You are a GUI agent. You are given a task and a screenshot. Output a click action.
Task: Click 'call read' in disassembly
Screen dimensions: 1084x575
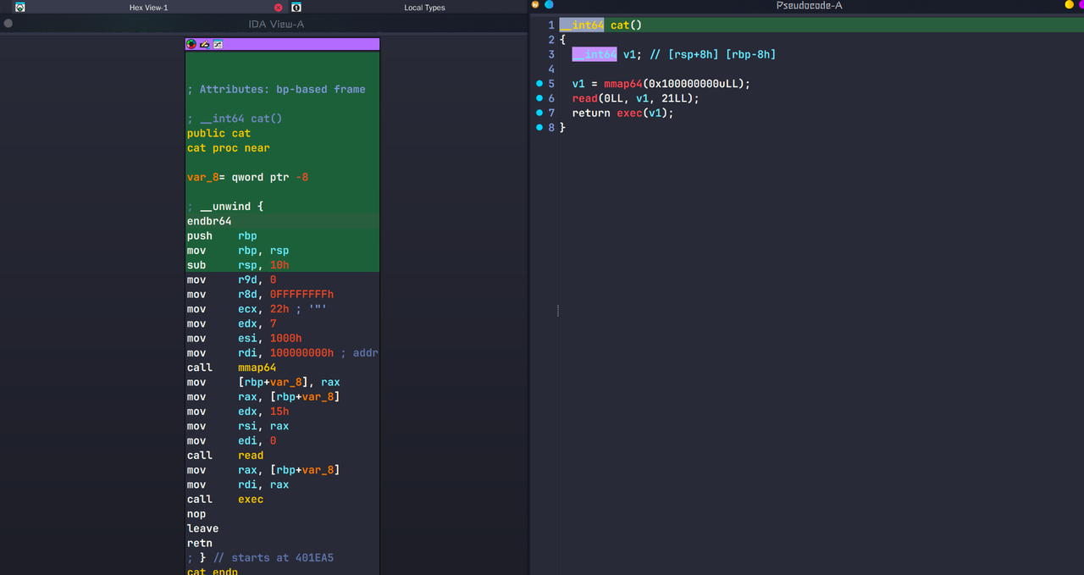click(x=225, y=455)
